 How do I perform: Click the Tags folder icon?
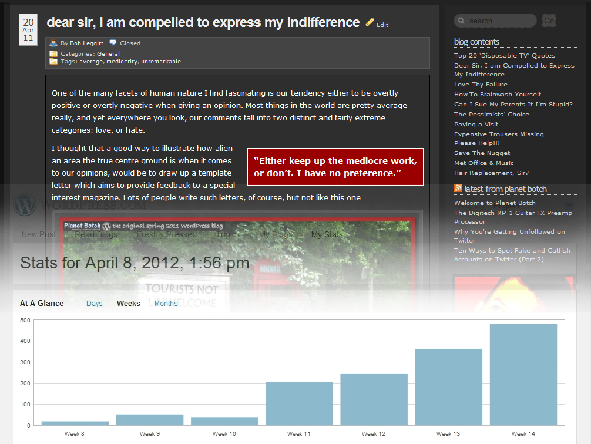pyautogui.click(x=53, y=61)
